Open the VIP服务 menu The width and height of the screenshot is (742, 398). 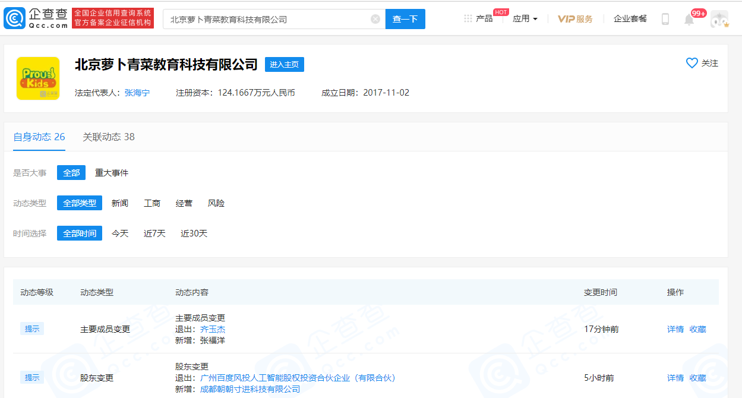pyautogui.click(x=575, y=19)
